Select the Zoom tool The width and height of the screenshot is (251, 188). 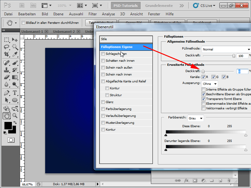point(15,116)
